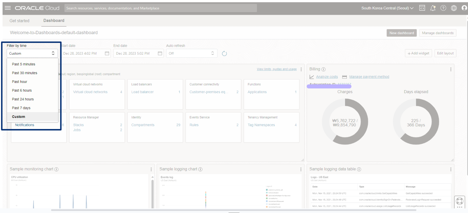Open Load balancer link
The width and height of the screenshot is (468, 213).
coord(142,92)
